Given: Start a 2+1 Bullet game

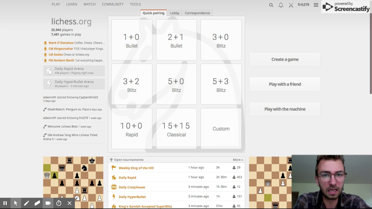Looking at the screenshot, I should (176, 40).
